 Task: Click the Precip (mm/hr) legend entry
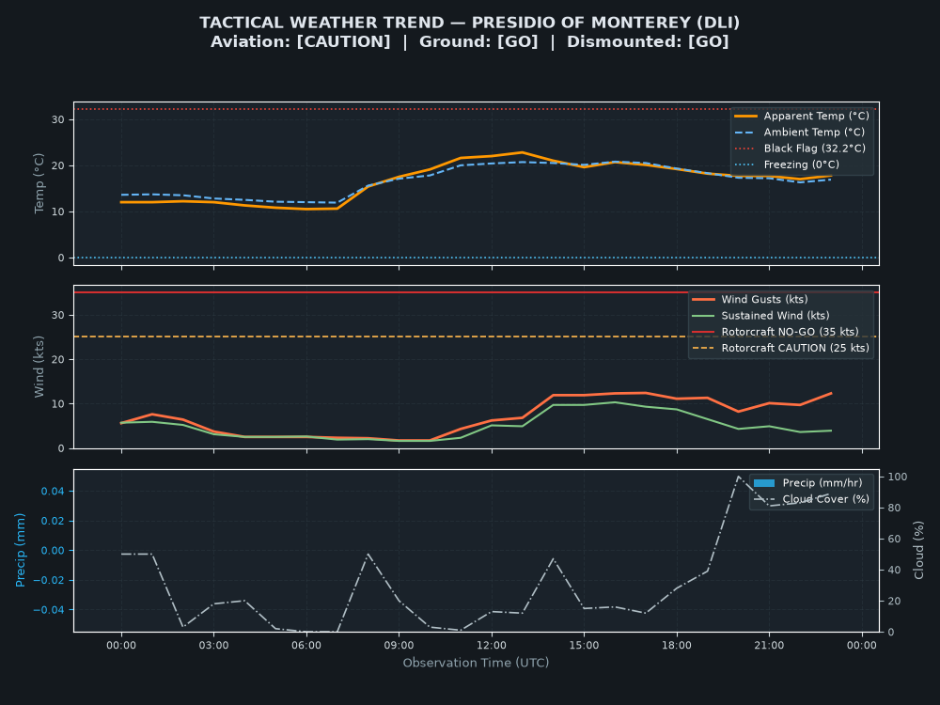point(807,483)
